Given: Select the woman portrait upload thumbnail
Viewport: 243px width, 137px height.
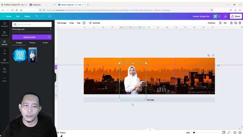Looking at the screenshot, I should pyautogui.click(x=33, y=55).
